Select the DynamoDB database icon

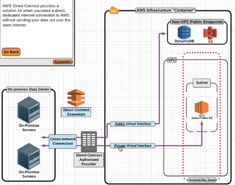click(184, 32)
